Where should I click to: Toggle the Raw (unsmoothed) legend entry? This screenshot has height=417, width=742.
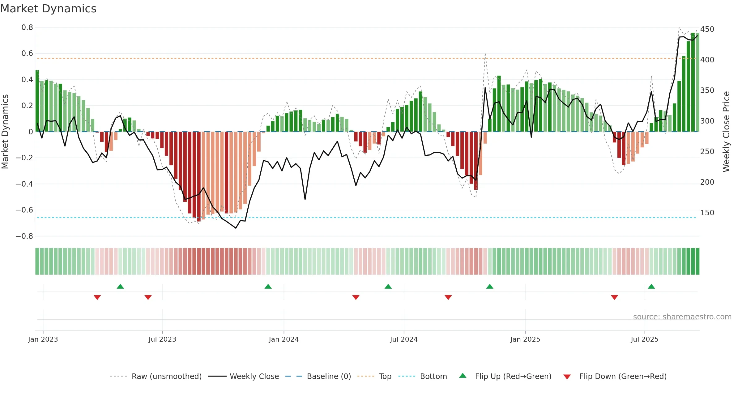pyautogui.click(x=156, y=376)
